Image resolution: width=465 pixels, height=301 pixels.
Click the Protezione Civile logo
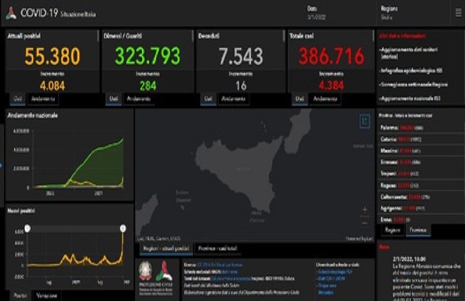click(164, 271)
